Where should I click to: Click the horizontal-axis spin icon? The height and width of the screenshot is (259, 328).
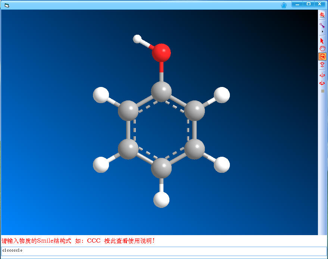pyautogui.click(x=322, y=75)
